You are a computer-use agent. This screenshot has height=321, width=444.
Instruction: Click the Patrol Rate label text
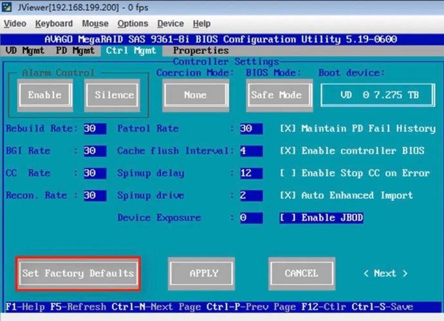coord(148,128)
